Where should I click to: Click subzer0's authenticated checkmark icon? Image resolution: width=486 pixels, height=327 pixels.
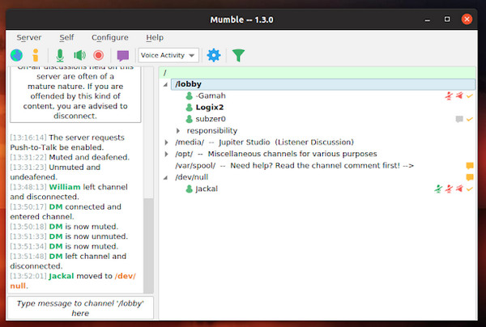[470, 119]
